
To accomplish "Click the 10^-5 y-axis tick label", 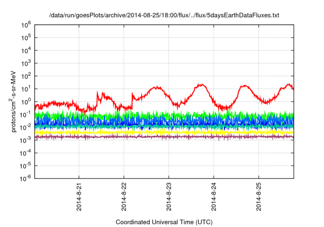I will [25, 166].
